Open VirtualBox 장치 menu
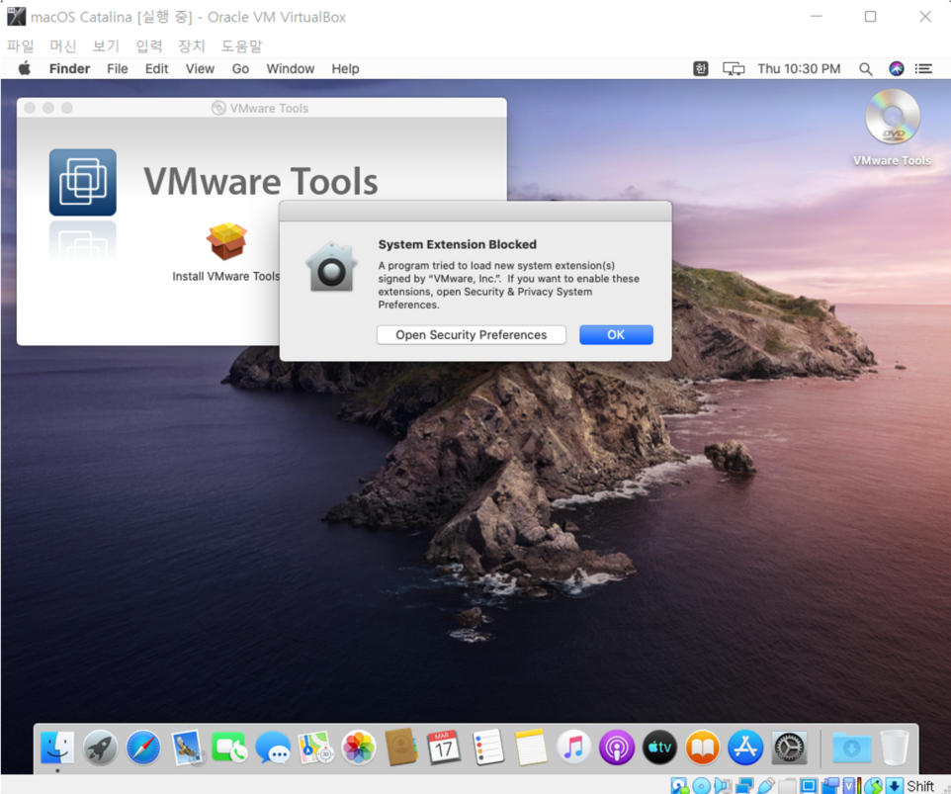The image size is (951, 794). (192, 46)
